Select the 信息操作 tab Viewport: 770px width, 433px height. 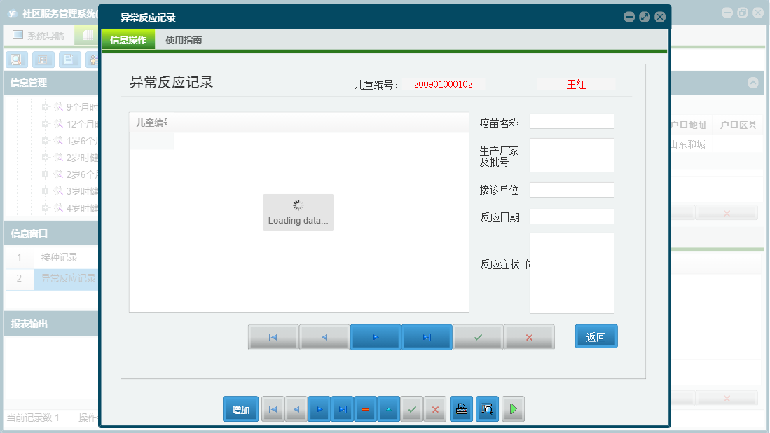pos(128,40)
